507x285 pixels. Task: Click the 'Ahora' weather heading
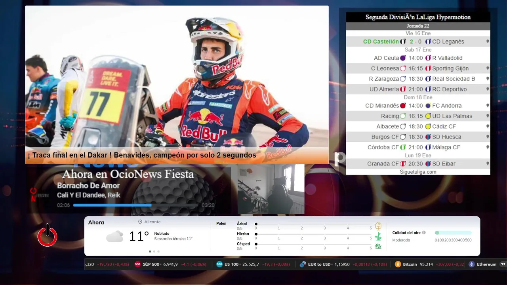point(96,222)
